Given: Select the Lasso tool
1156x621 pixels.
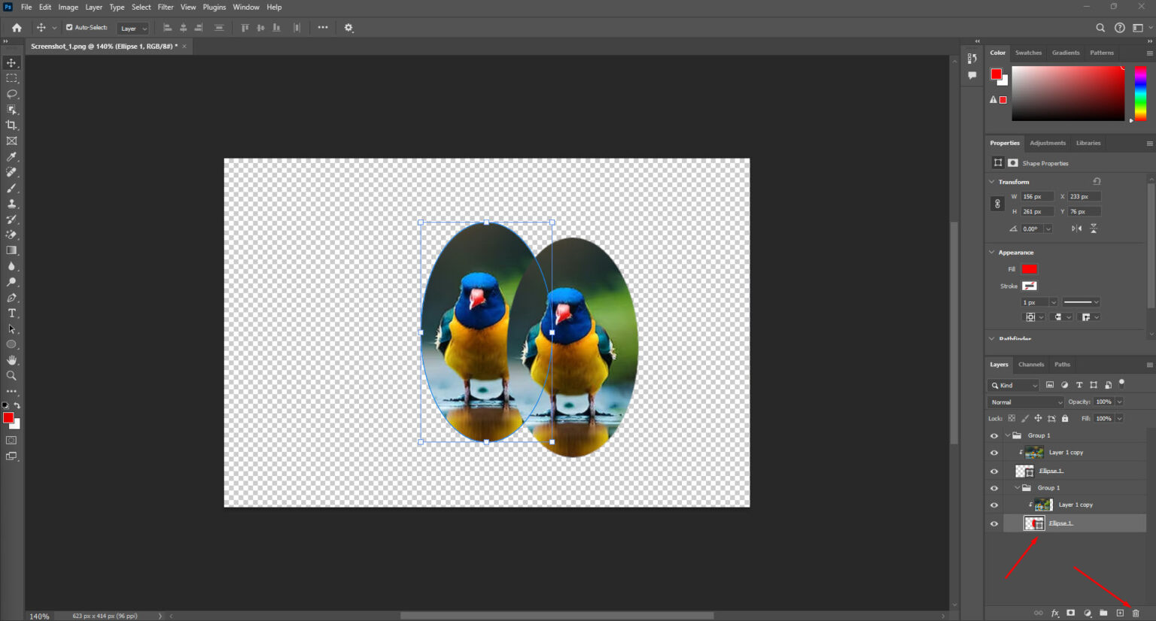Looking at the screenshot, I should [x=11, y=93].
